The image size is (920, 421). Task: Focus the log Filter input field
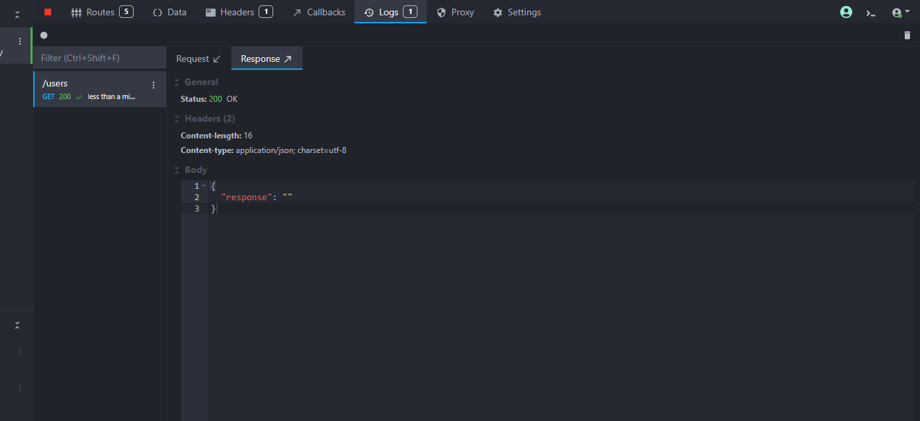100,58
